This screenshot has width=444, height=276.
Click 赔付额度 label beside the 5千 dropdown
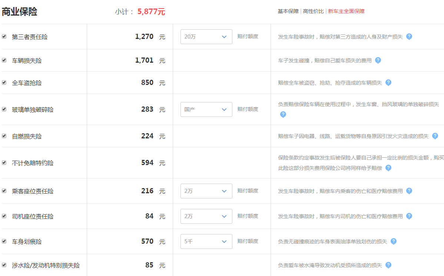[x=248, y=241]
